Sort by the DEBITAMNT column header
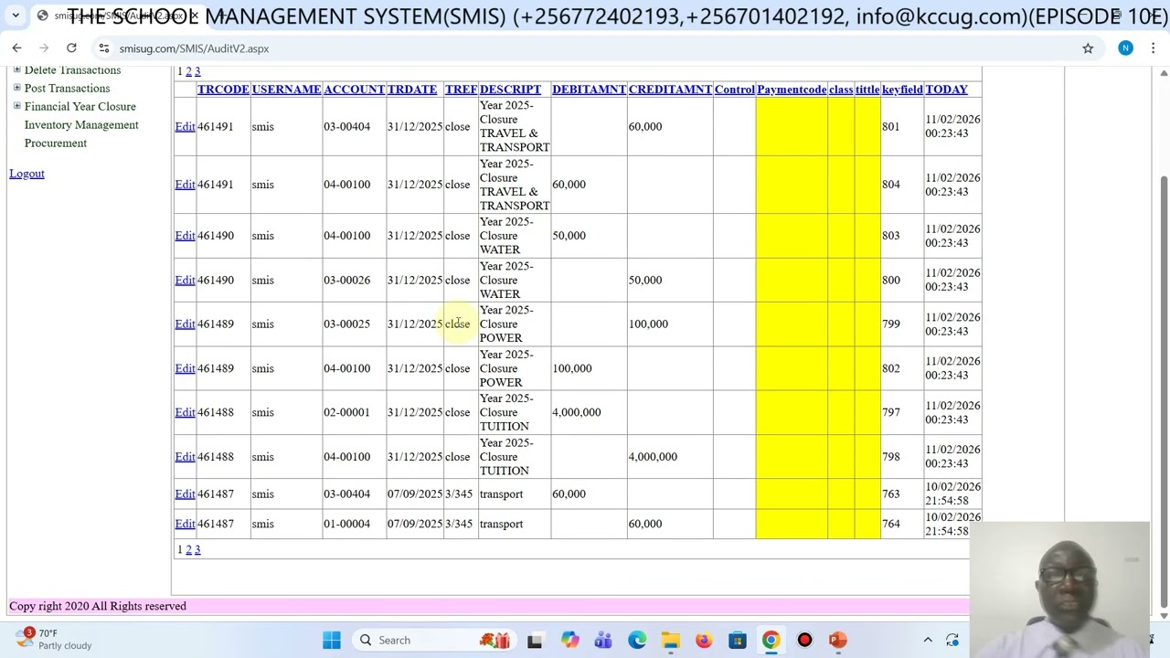 [x=589, y=90]
